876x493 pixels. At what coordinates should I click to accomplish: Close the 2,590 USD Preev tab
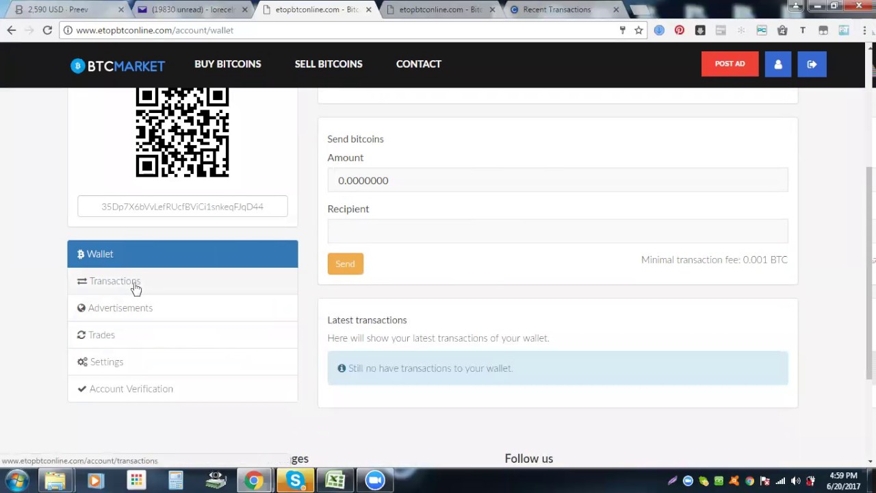121,10
